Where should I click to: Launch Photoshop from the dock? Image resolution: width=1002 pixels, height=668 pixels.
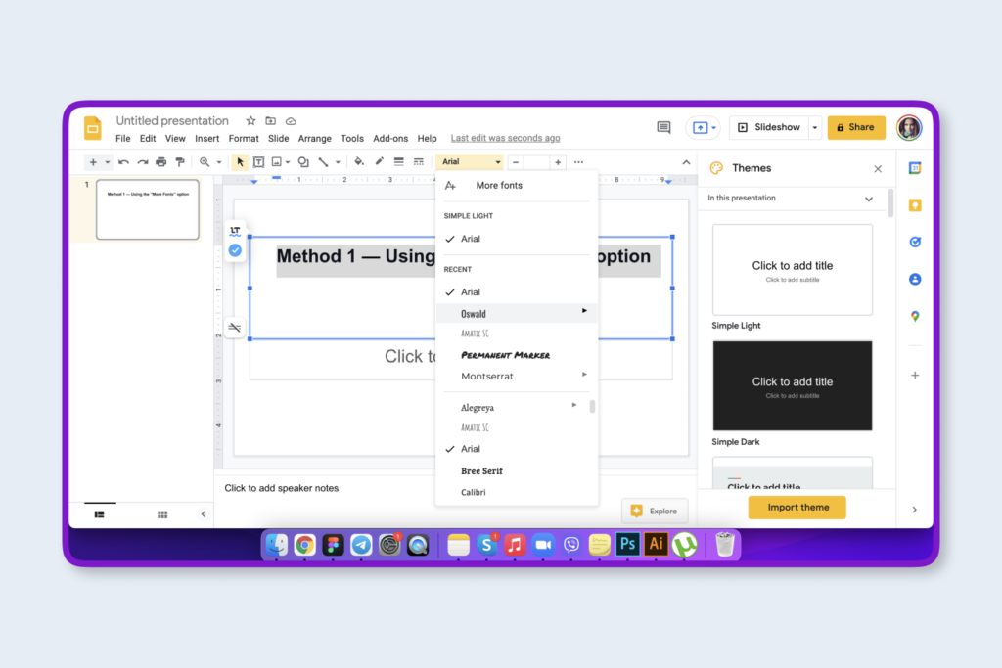coord(627,545)
